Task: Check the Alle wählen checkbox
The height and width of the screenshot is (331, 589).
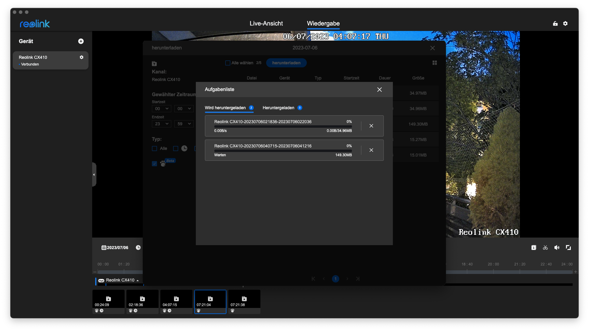Action: [228, 63]
